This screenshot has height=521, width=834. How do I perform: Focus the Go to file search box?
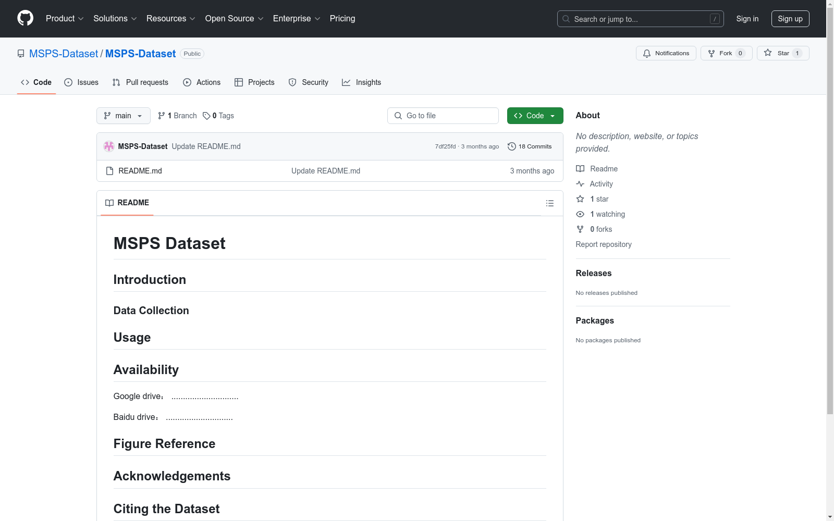[x=443, y=116]
